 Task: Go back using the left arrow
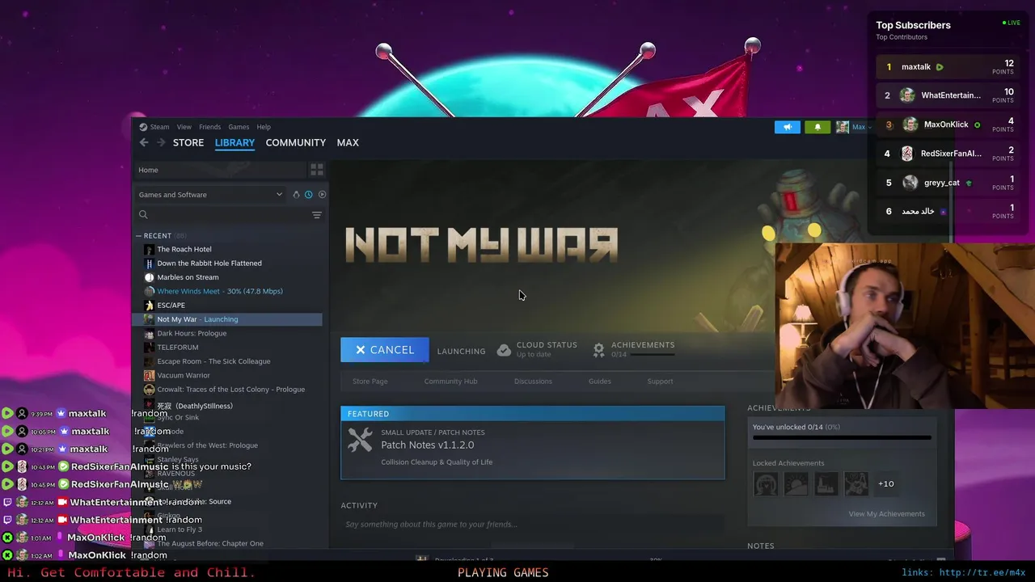144,142
